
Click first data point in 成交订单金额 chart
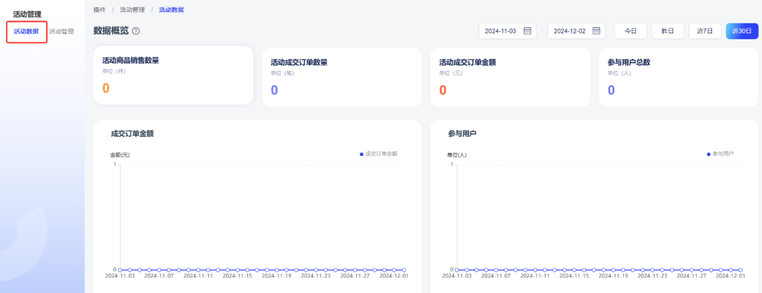pyautogui.click(x=120, y=270)
